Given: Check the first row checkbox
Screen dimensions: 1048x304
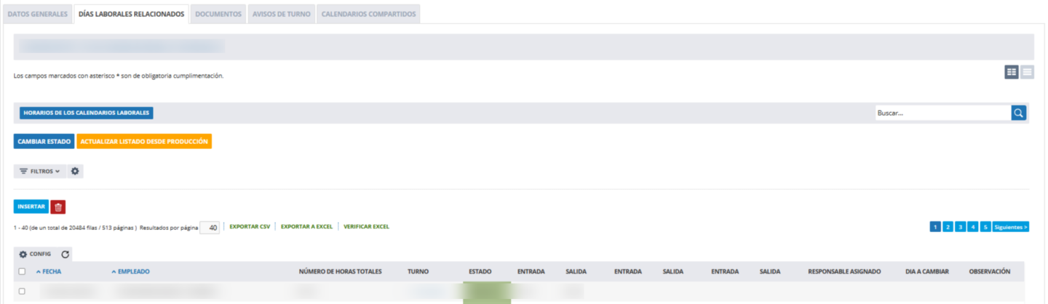Looking at the screenshot, I should click(22, 291).
